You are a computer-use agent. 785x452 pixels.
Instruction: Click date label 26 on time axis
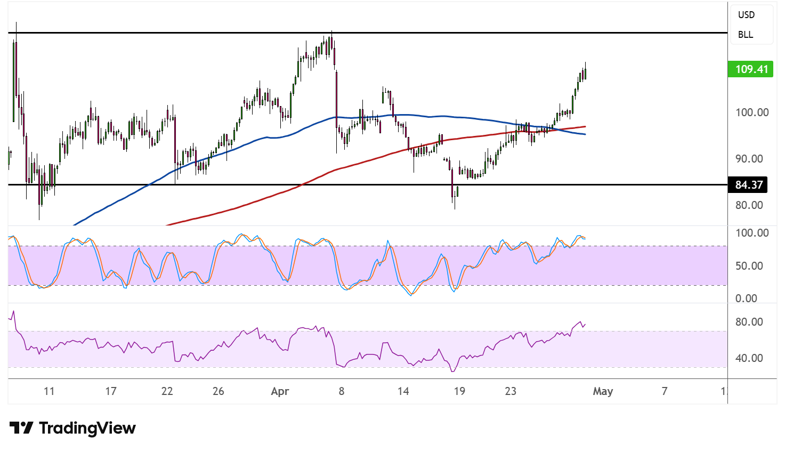[218, 391]
